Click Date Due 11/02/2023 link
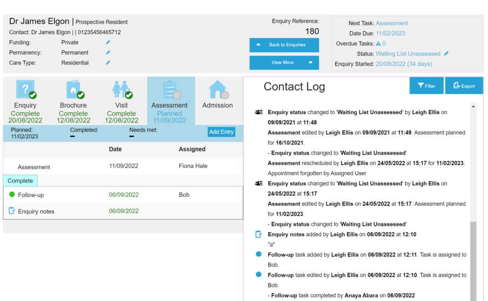The height and width of the screenshot is (301, 488). [x=390, y=33]
